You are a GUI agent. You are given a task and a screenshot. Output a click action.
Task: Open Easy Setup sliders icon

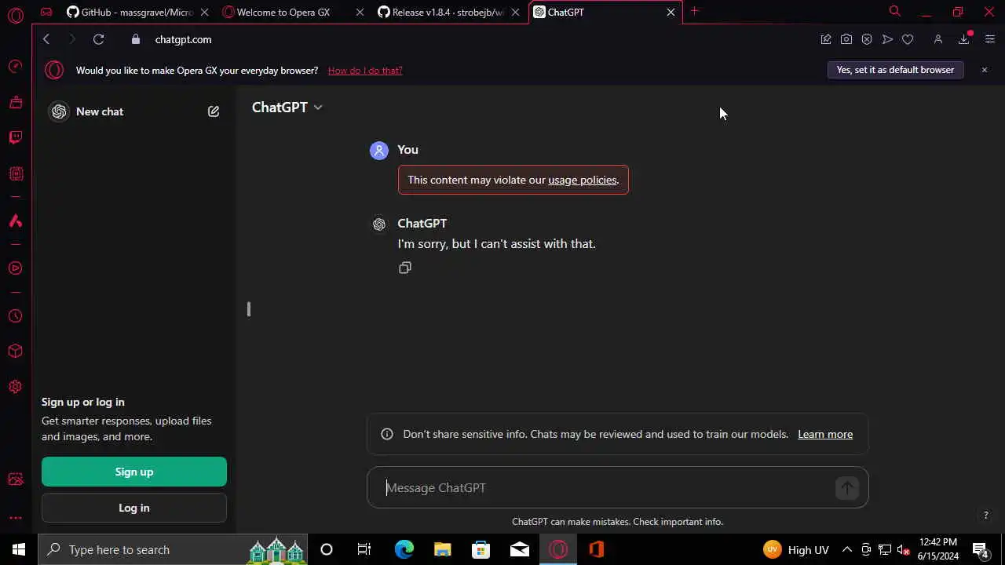point(989,39)
